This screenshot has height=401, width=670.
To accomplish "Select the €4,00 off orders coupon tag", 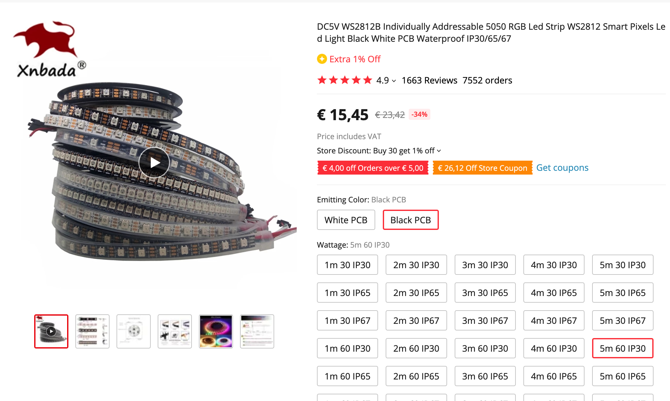I will tap(373, 168).
